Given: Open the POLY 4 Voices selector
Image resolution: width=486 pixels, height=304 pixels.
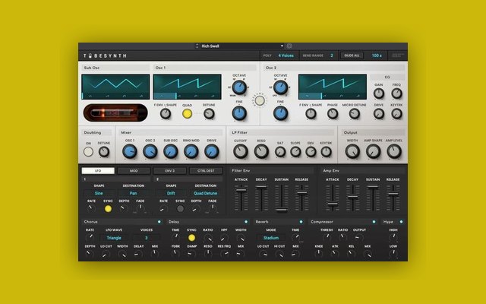Looking at the screenshot, I should 286,55.
